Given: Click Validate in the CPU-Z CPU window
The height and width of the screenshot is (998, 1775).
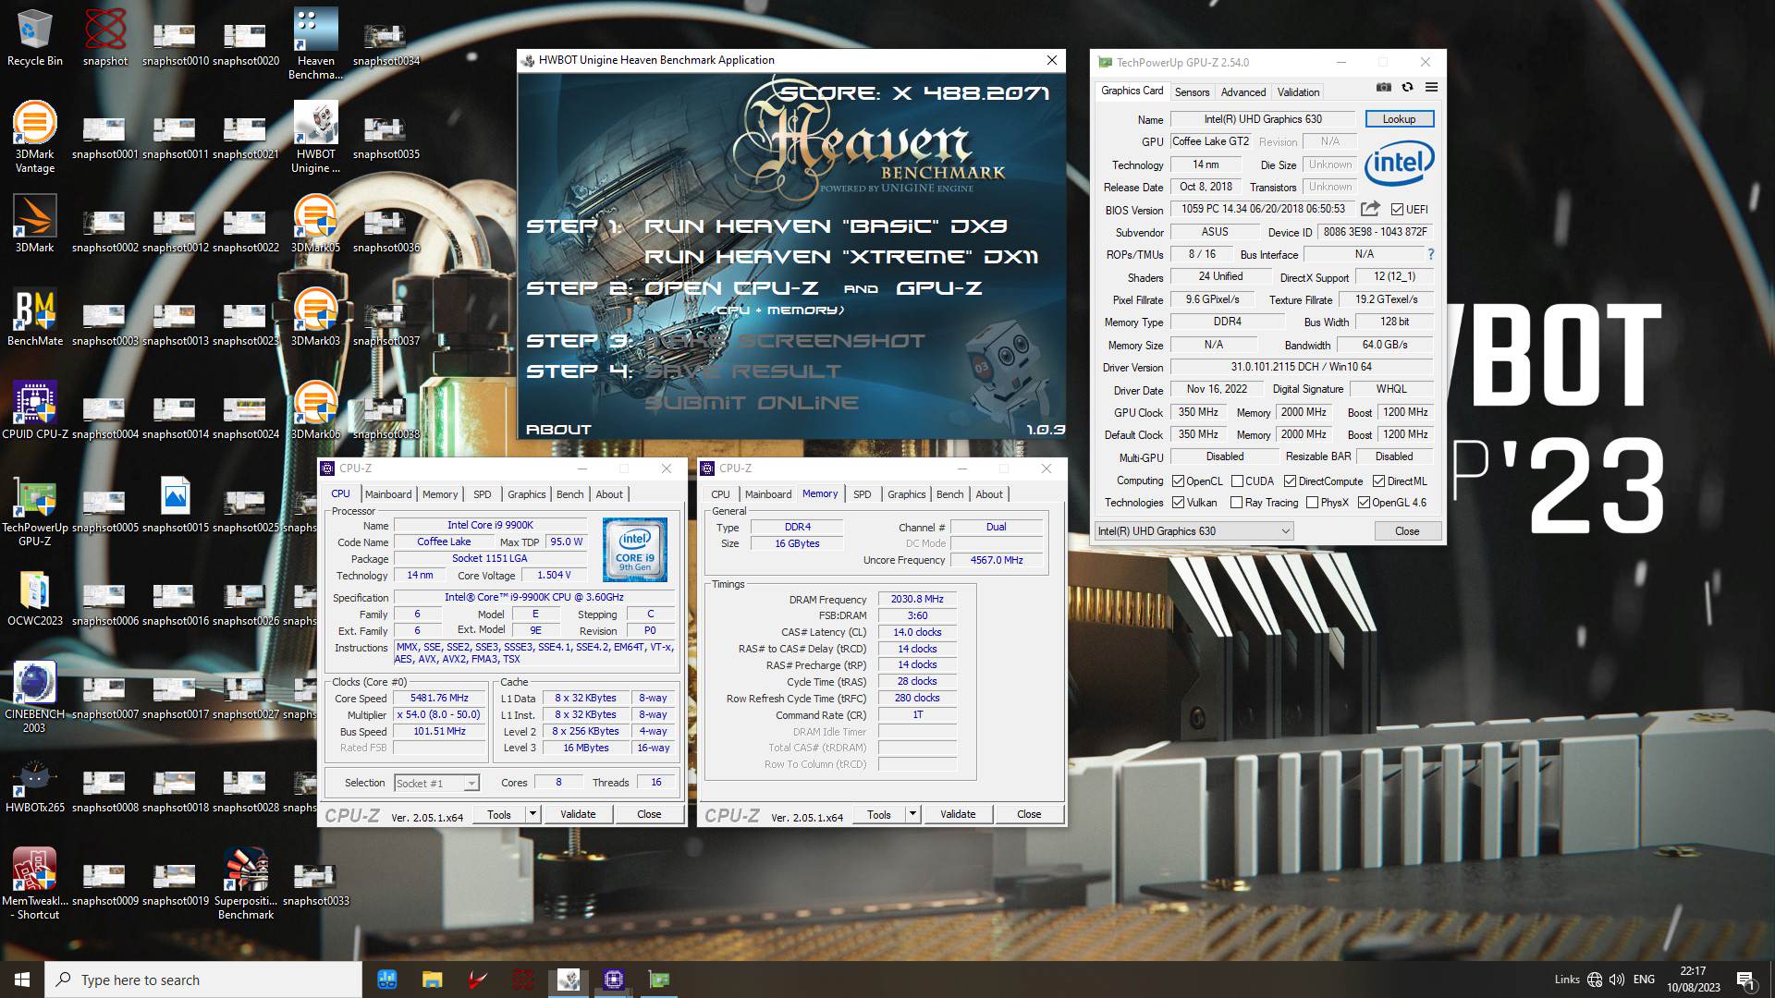Looking at the screenshot, I should click(578, 814).
